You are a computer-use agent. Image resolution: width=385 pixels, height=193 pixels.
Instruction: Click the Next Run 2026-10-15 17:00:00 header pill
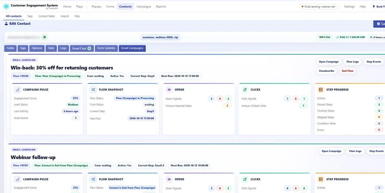pos(180,76)
